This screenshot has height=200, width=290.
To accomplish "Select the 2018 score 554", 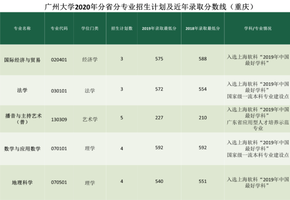I will coord(203,89).
